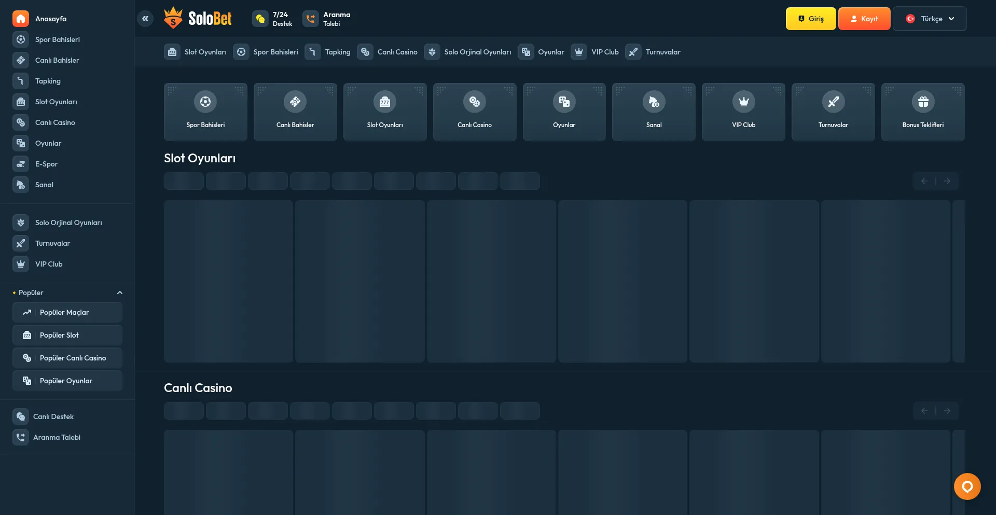The height and width of the screenshot is (515, 996).
Task: Click the Kayıt register button
Action: [x=864, y=19]
